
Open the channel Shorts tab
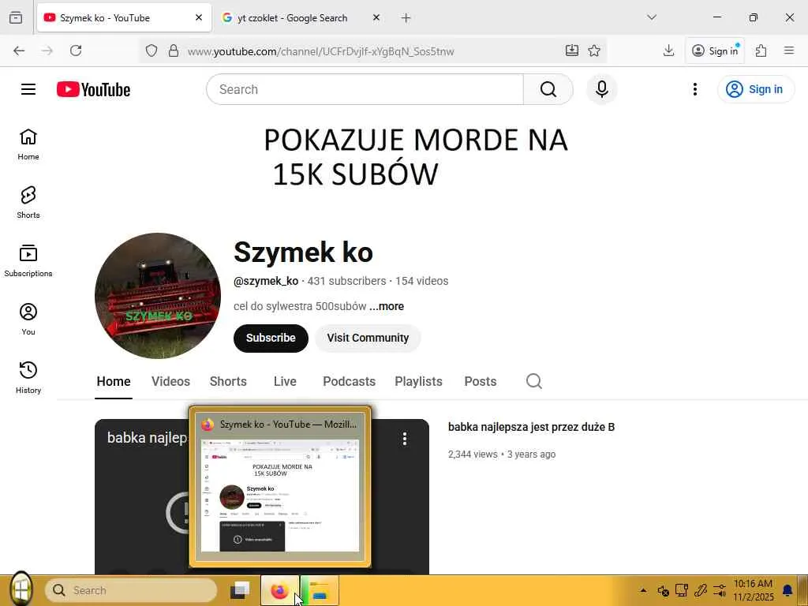[228, 381]
